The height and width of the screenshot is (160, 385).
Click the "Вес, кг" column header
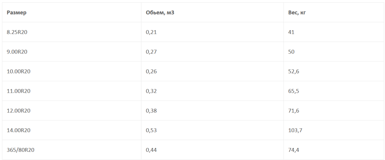click(x=297, y=12)
